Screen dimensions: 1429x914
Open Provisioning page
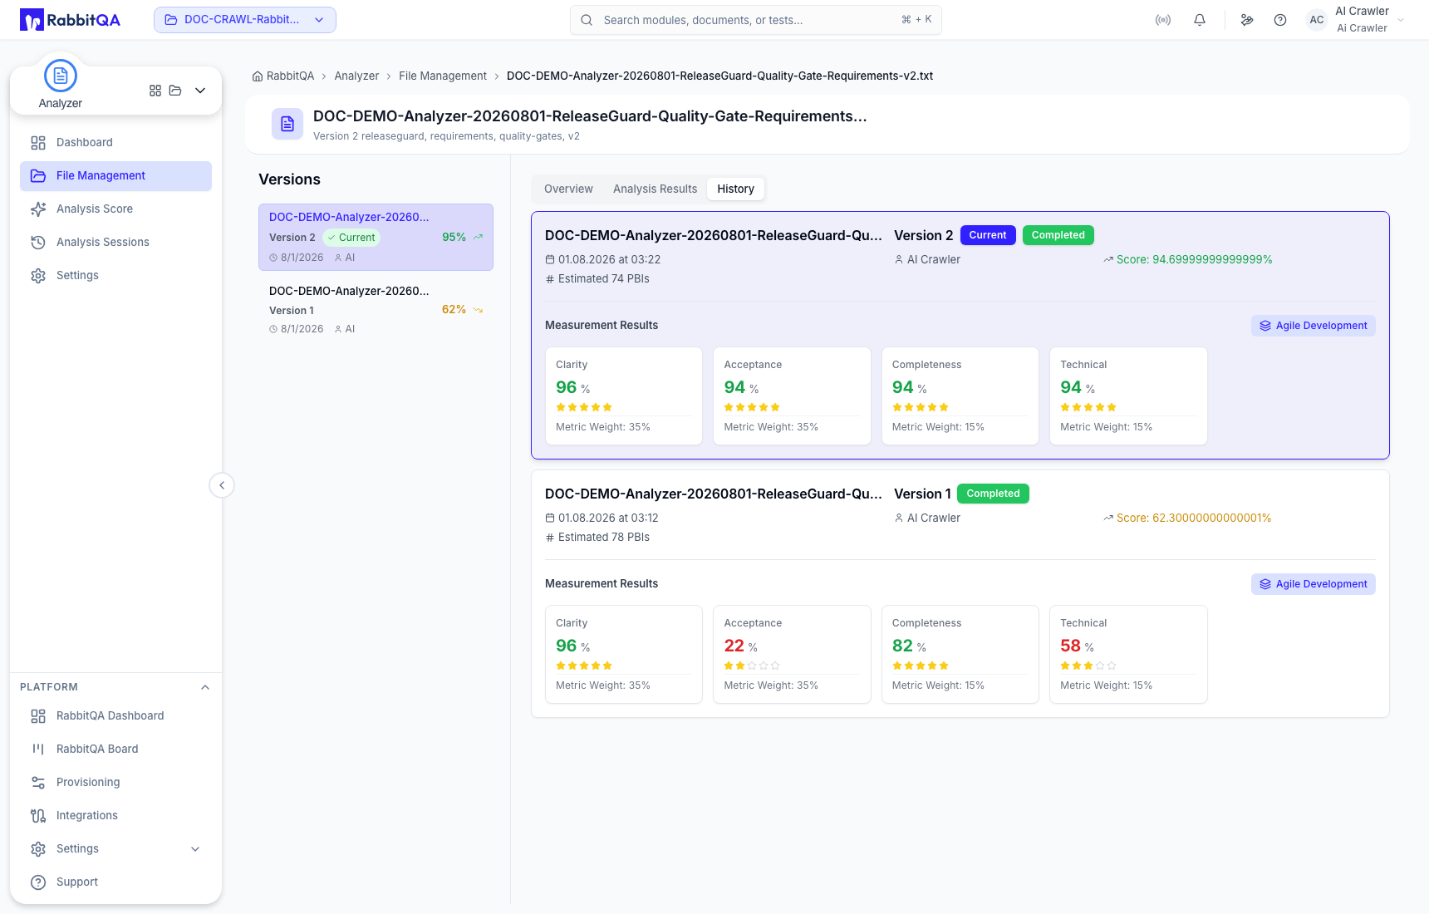115,782
